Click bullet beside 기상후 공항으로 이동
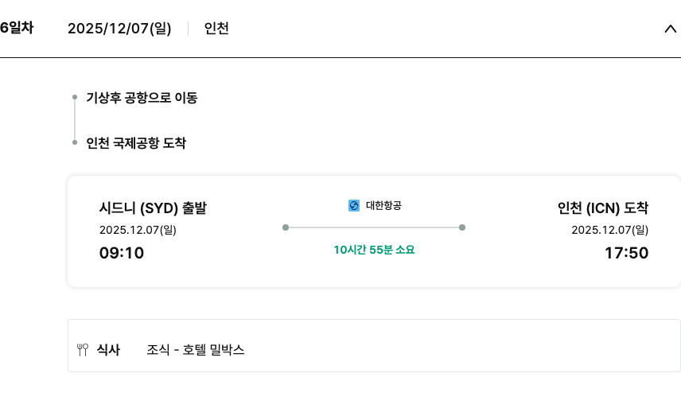This screenshot has width=681, height=404. pyautogui.click(x=75, y=98)
